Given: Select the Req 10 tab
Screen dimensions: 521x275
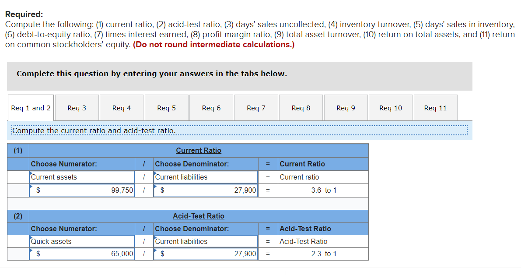Looking at the screenshot, I should (391, 108).
